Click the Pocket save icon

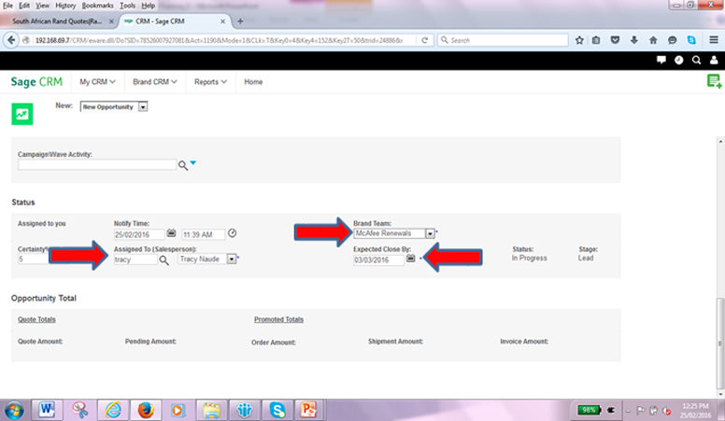click(x=615, y=40)
